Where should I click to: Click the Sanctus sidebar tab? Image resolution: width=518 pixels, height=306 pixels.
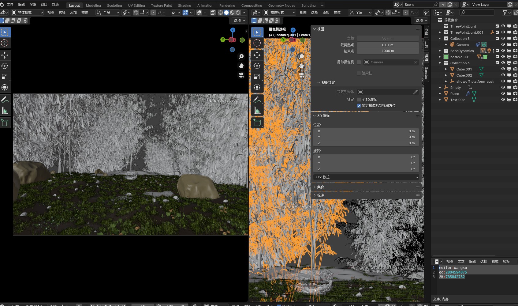[x=427, y=73]
